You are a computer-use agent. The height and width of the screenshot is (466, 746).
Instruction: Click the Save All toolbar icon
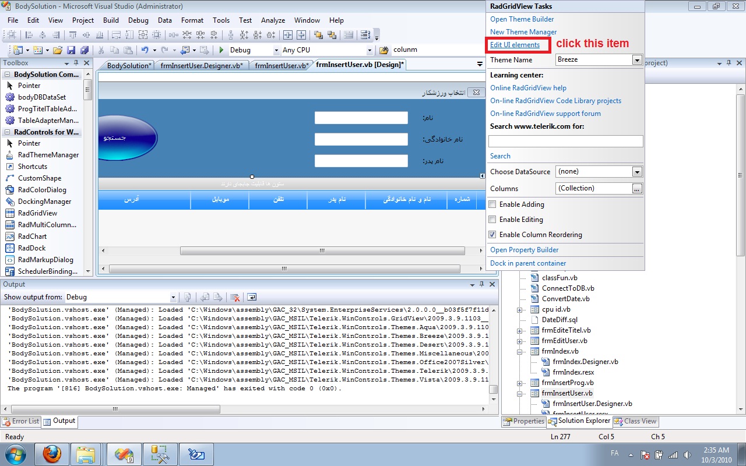[x=85, y=50]
